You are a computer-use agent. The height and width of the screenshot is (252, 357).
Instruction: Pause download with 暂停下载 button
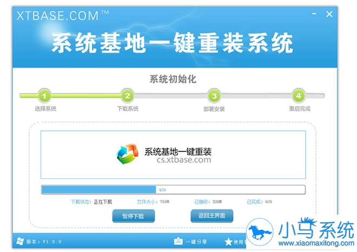pos(134,216)
